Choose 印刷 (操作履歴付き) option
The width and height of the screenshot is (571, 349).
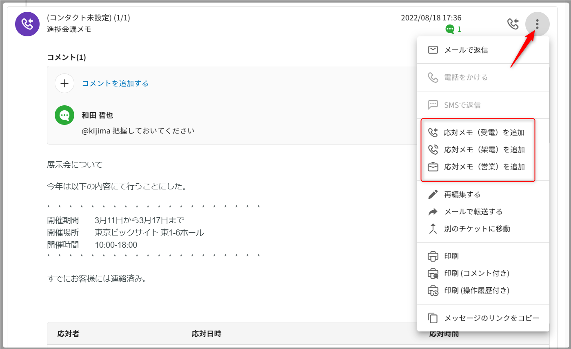pyautogui.click(x=476, y=290)
